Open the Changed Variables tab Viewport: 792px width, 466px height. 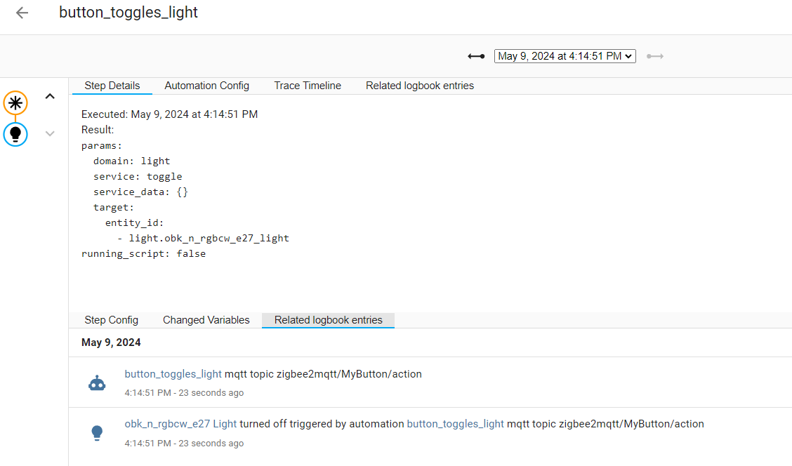[206, 320]
